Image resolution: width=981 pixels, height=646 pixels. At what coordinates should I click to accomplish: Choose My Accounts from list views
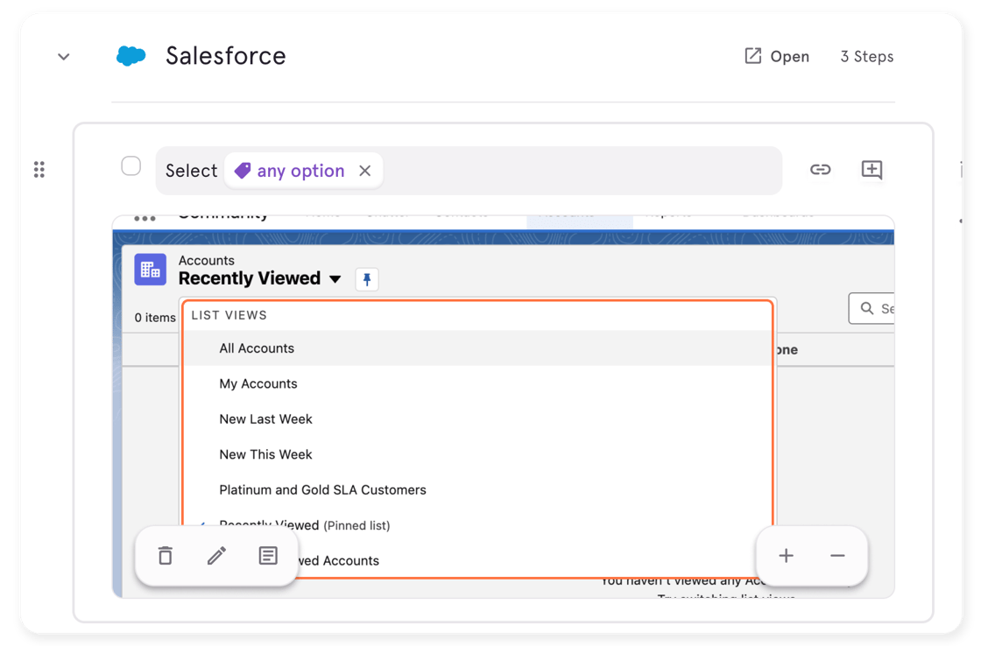point(258,383)
